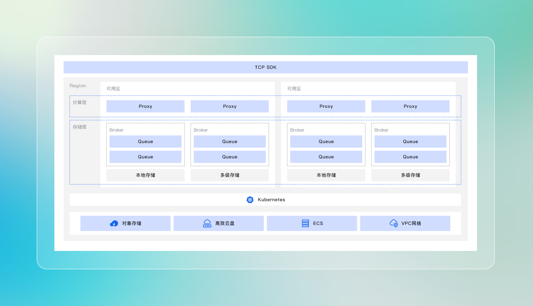
Task: Click the VPC网络 text label
Action: click(x=411, y=223)
